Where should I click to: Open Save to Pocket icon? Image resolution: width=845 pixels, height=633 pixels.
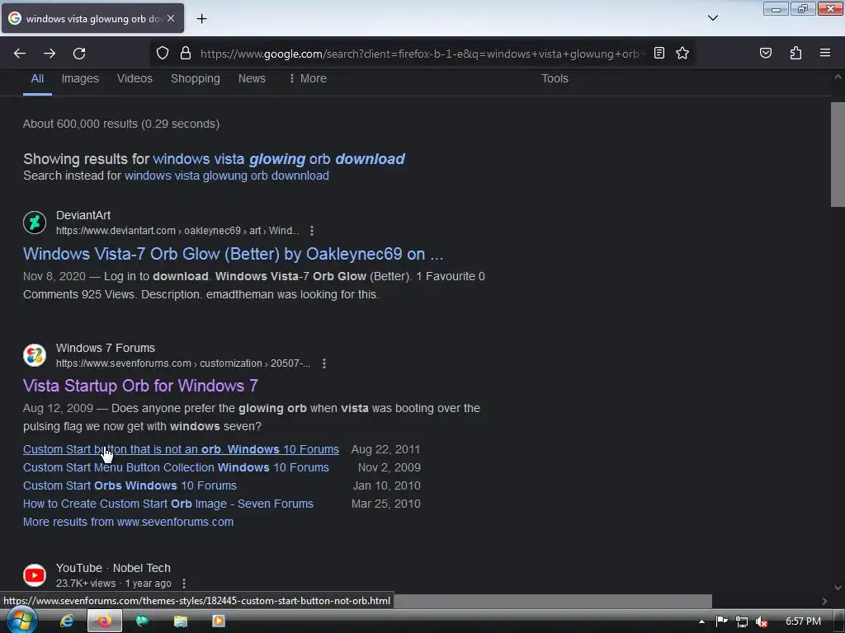pos(765,53)
